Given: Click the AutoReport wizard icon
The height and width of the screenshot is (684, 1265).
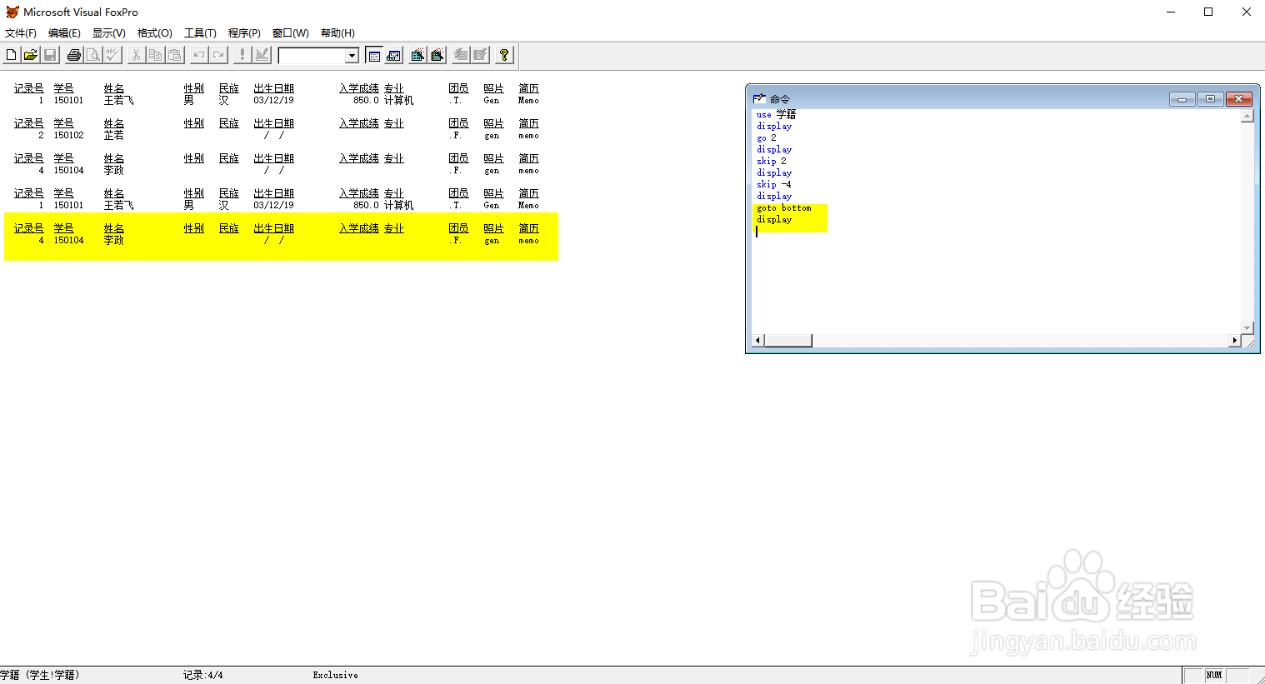Looking at the screenshot, I should pyautogui.click(x=481, y=55).
